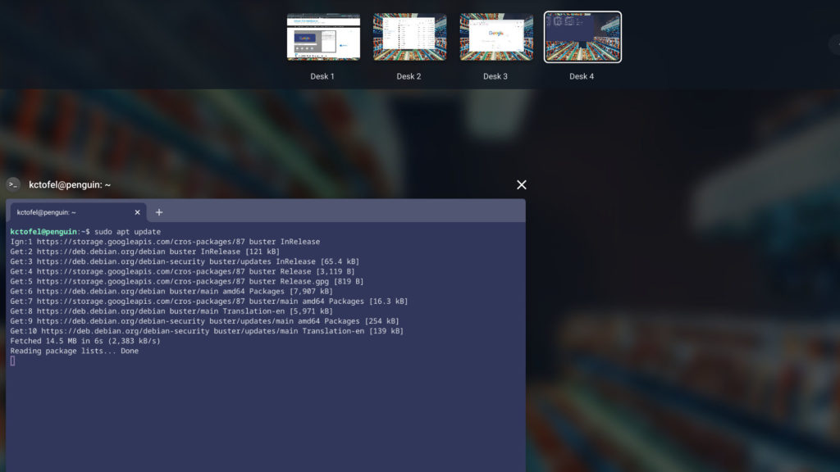Screen dimensions: 840x472
Task: Click the Get:3 debian-security InRelease line
Action: [x=185, y=261]
